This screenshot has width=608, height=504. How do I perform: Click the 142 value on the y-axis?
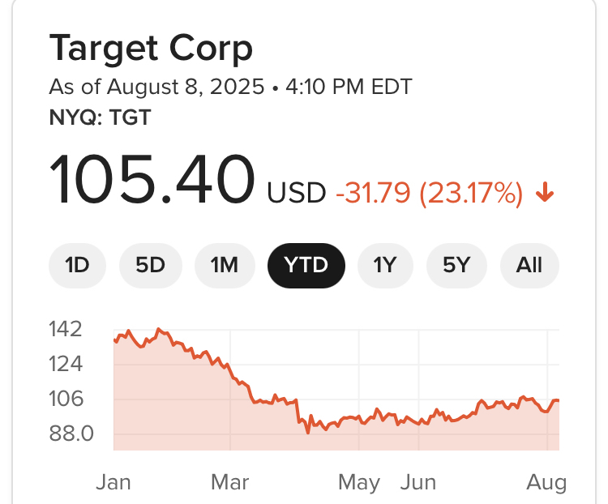pyautogui.click(x=66, y=329)
